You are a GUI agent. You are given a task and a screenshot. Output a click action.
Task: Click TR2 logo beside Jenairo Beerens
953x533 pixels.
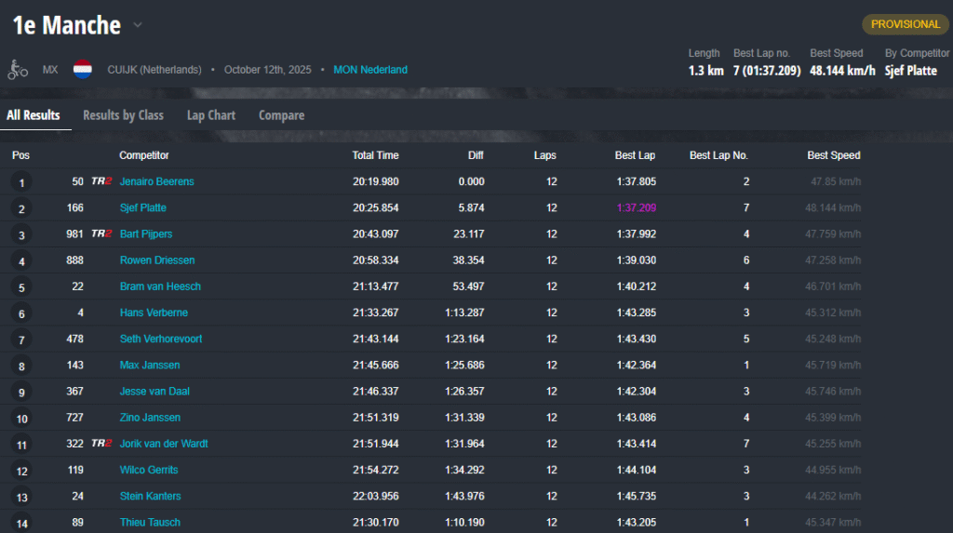pyautogui.click(x=101, y=181)
